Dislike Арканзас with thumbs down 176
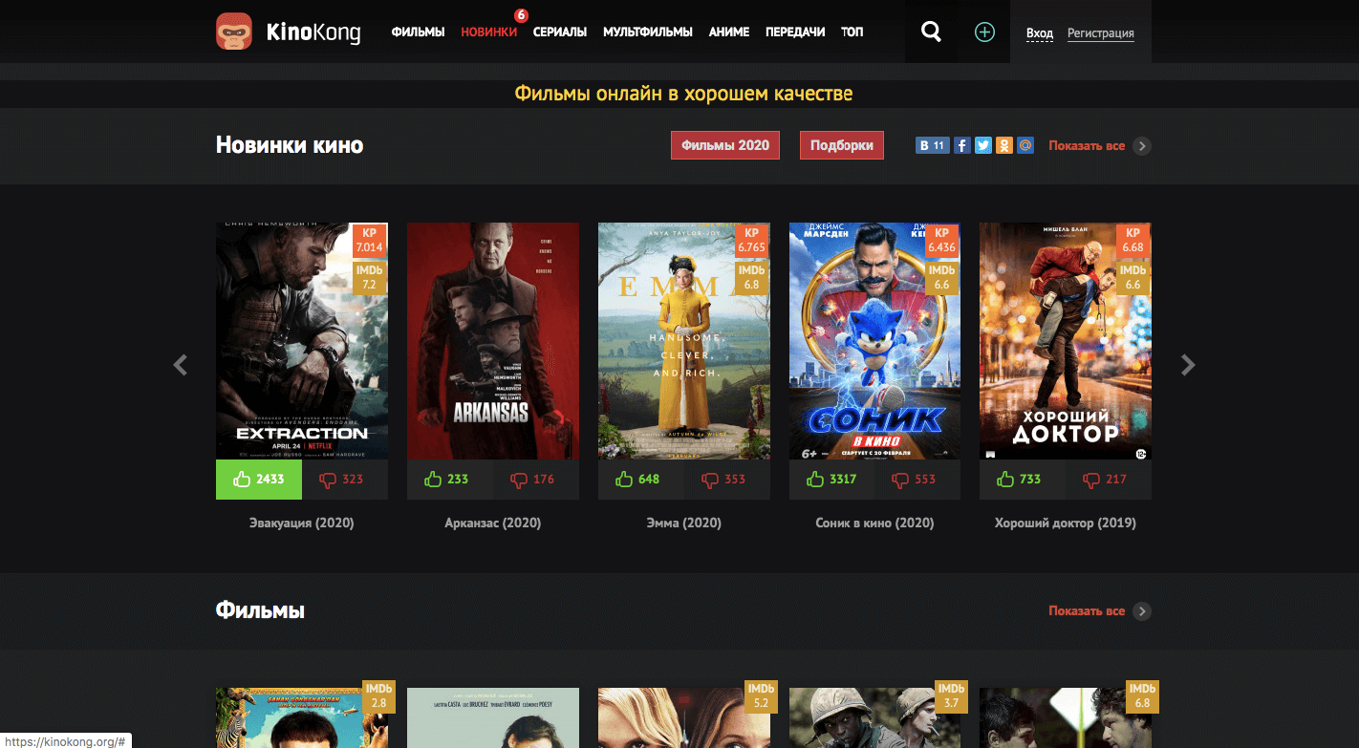1359x748 pixels. [x=536, y=480]
